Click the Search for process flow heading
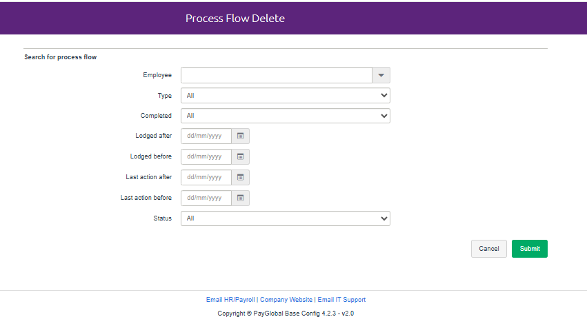Viewport: 587px width, 328px height. 60,57
